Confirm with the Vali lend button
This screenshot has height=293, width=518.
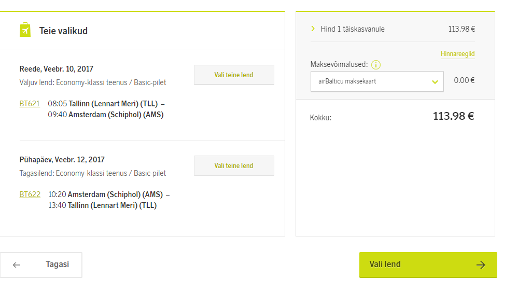coord(428,265)
